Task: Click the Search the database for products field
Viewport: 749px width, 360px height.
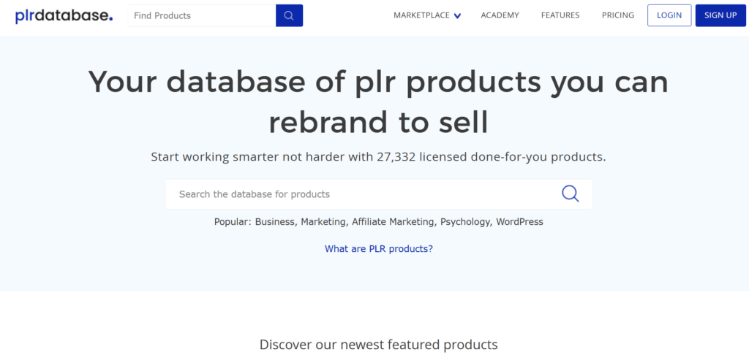Action: tap(363, 194)
